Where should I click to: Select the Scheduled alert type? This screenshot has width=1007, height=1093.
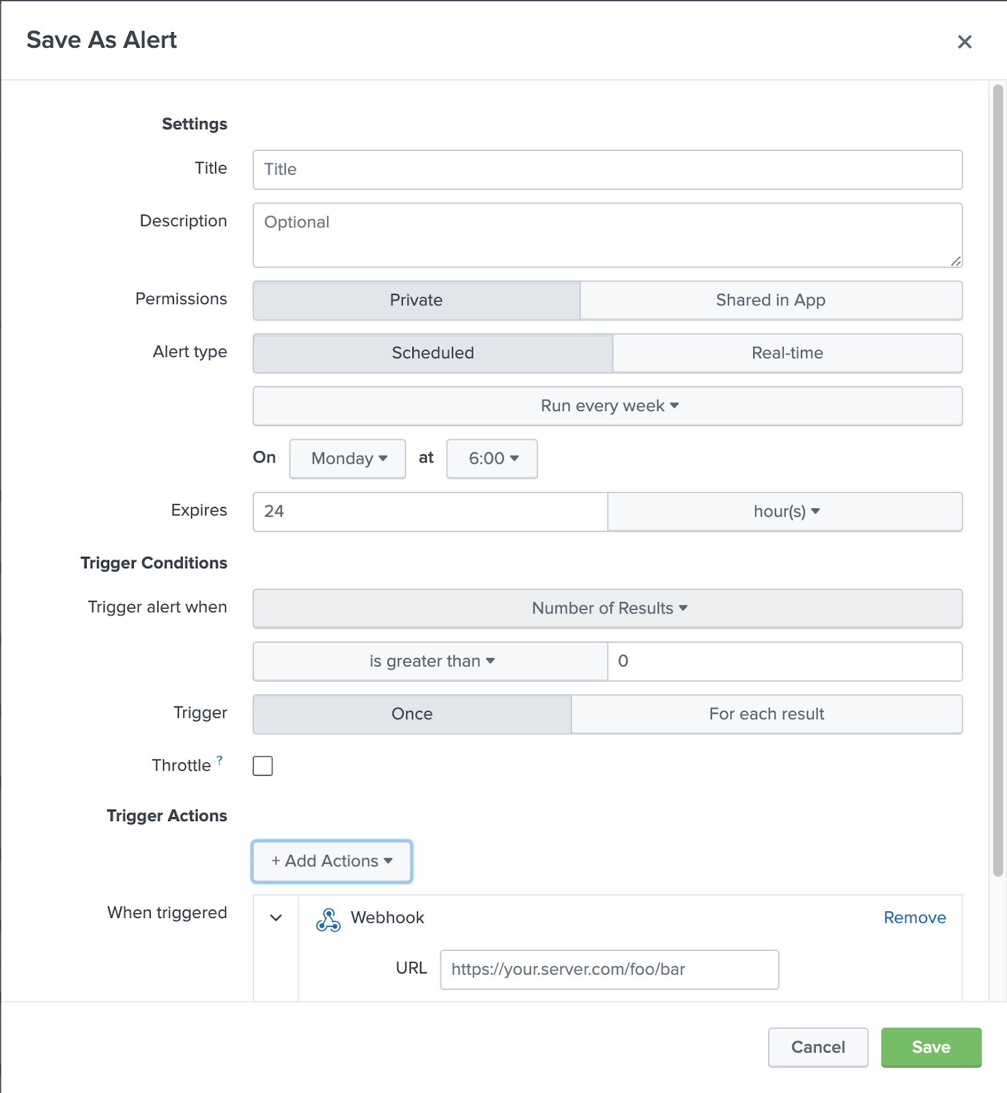click(x=433, y=353)
